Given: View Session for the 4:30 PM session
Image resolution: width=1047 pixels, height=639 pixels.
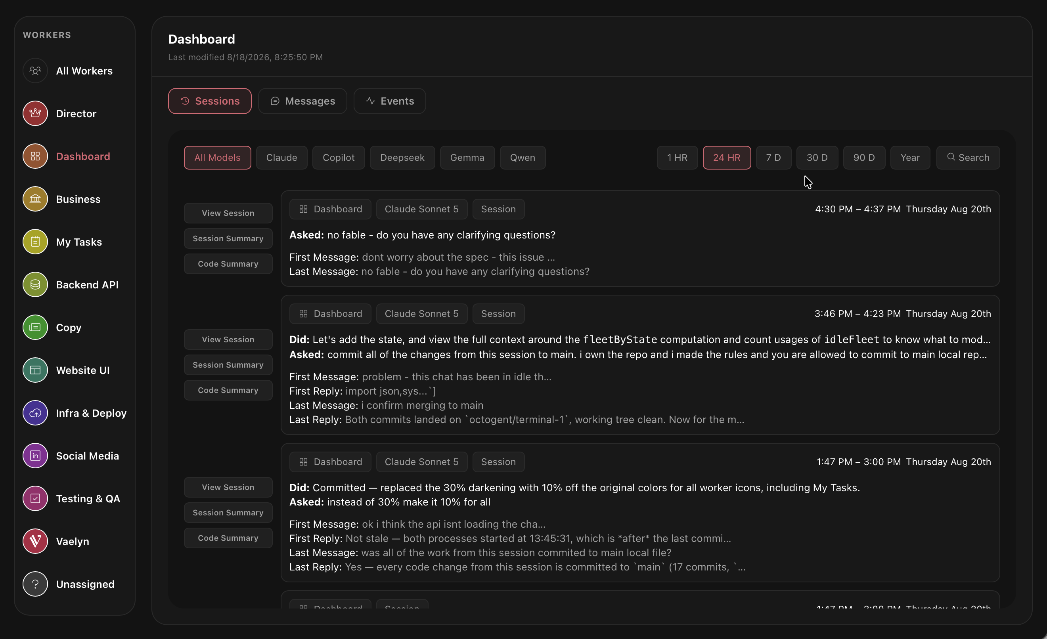Looking at the screenshot, I should [x=228, y=213].
